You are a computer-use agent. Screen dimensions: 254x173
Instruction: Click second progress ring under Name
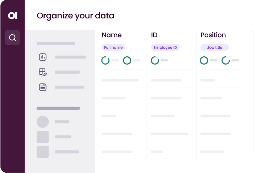pos(127,60)
